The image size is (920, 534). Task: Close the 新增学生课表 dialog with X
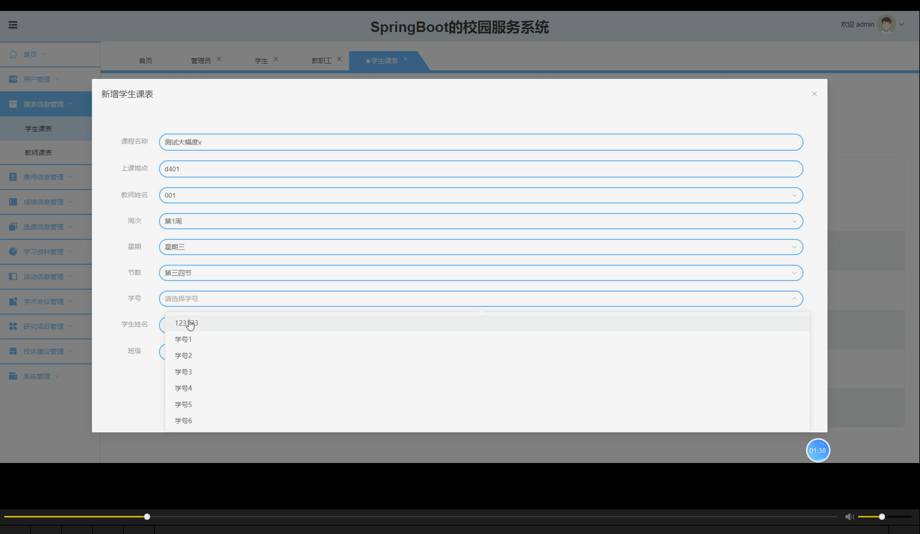point(814,93)
